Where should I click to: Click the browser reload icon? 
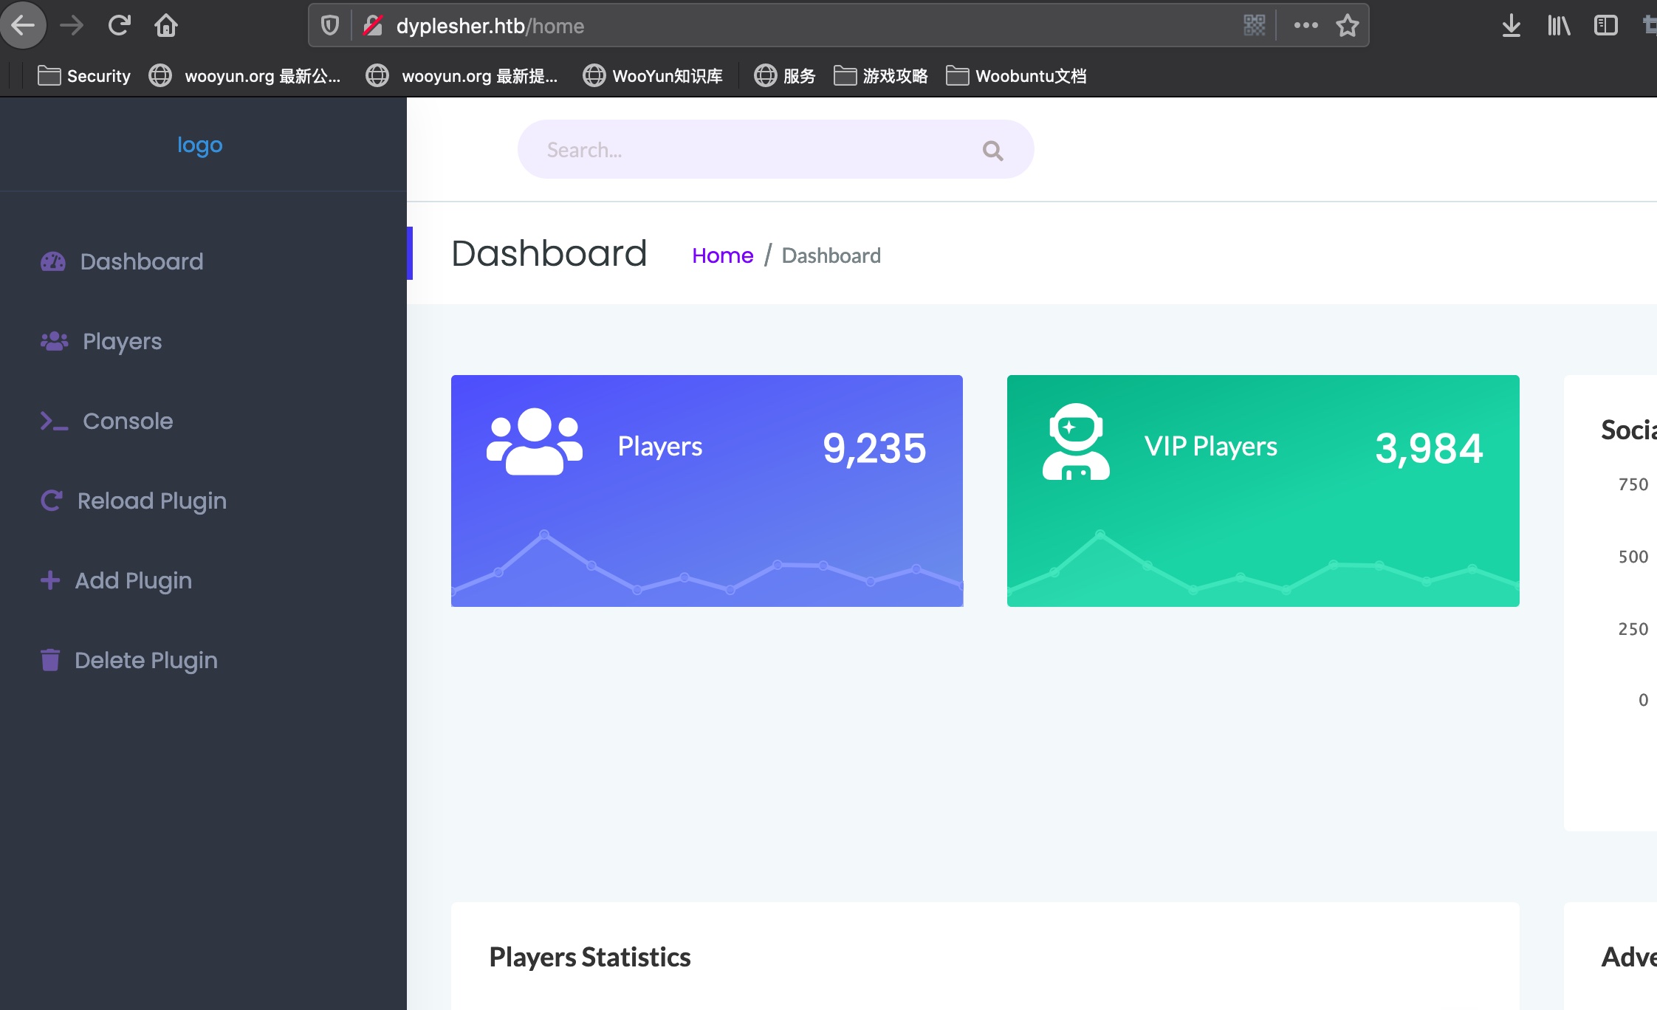119,26
